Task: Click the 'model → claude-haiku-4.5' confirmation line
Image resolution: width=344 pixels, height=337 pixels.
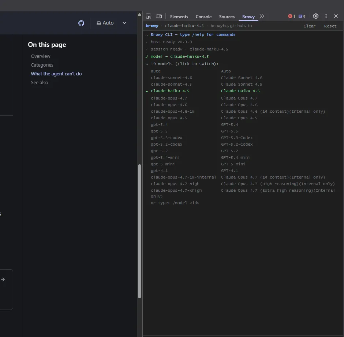Action: click(x=179, y=57)
